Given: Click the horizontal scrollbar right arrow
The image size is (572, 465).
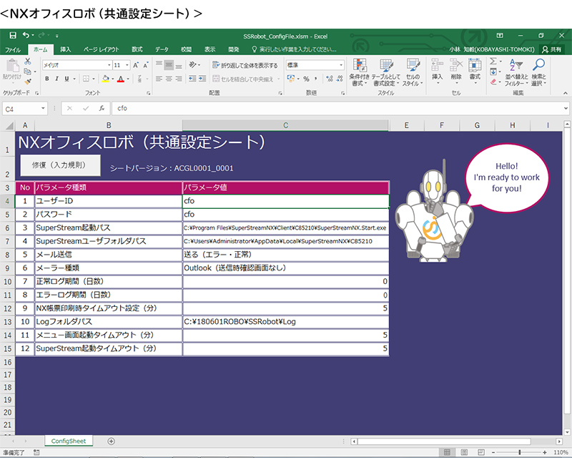Looking at the screenshot, I should coord(559,441).
